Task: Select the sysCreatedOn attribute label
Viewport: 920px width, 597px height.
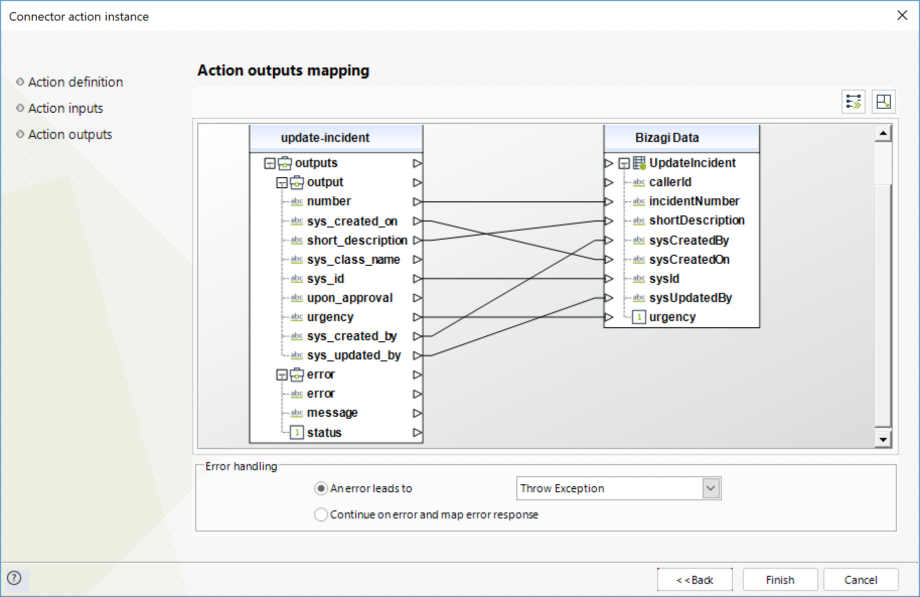Action: click(689, 259)
